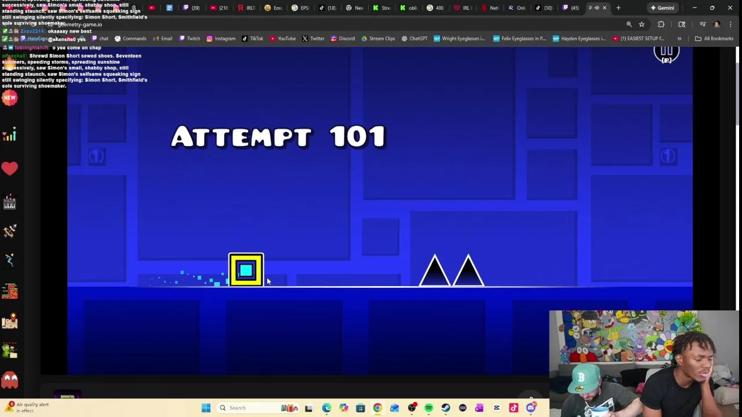Open Discord bookmark
The image size is (742, 417).
tap(343, 39)
